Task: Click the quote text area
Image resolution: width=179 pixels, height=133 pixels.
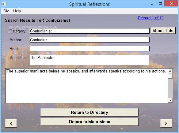Action: [87, 86]
